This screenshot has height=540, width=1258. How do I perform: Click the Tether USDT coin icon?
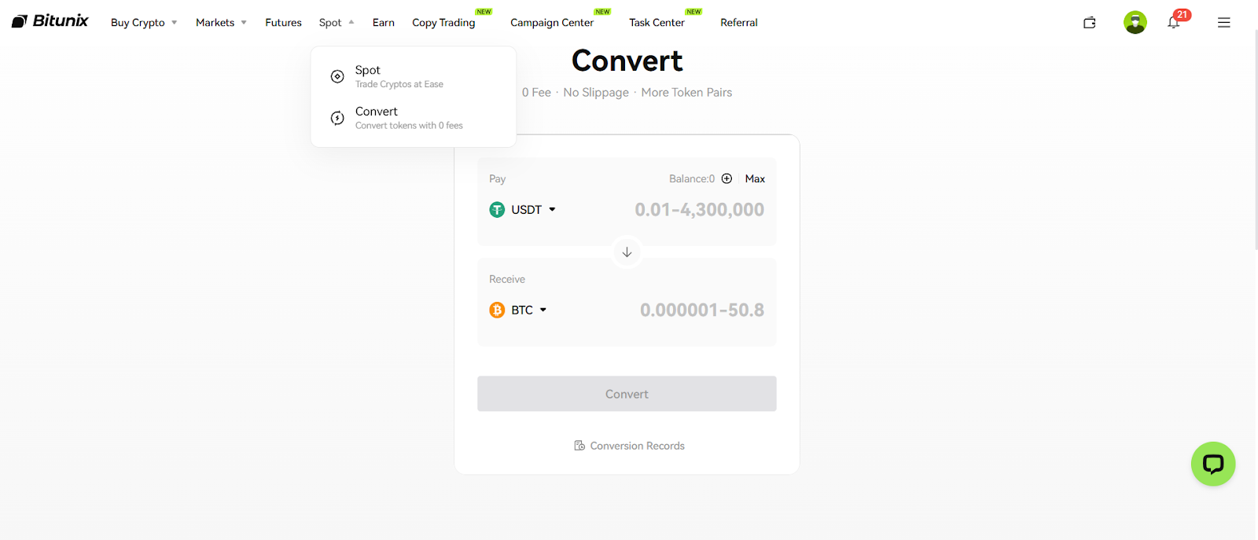pos(497,210)
